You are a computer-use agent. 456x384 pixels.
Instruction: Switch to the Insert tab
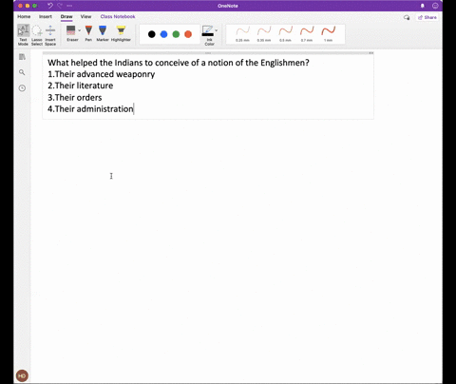(46, 16)
